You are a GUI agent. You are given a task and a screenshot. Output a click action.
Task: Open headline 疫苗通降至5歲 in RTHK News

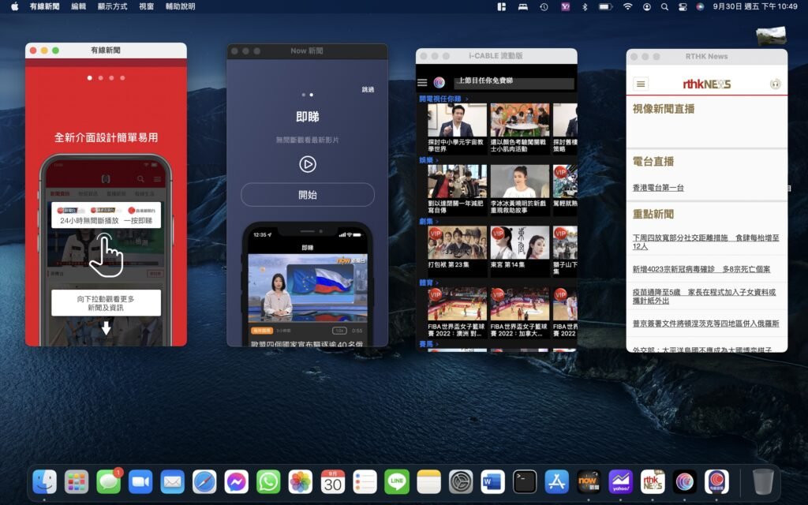tap(704, 297)
